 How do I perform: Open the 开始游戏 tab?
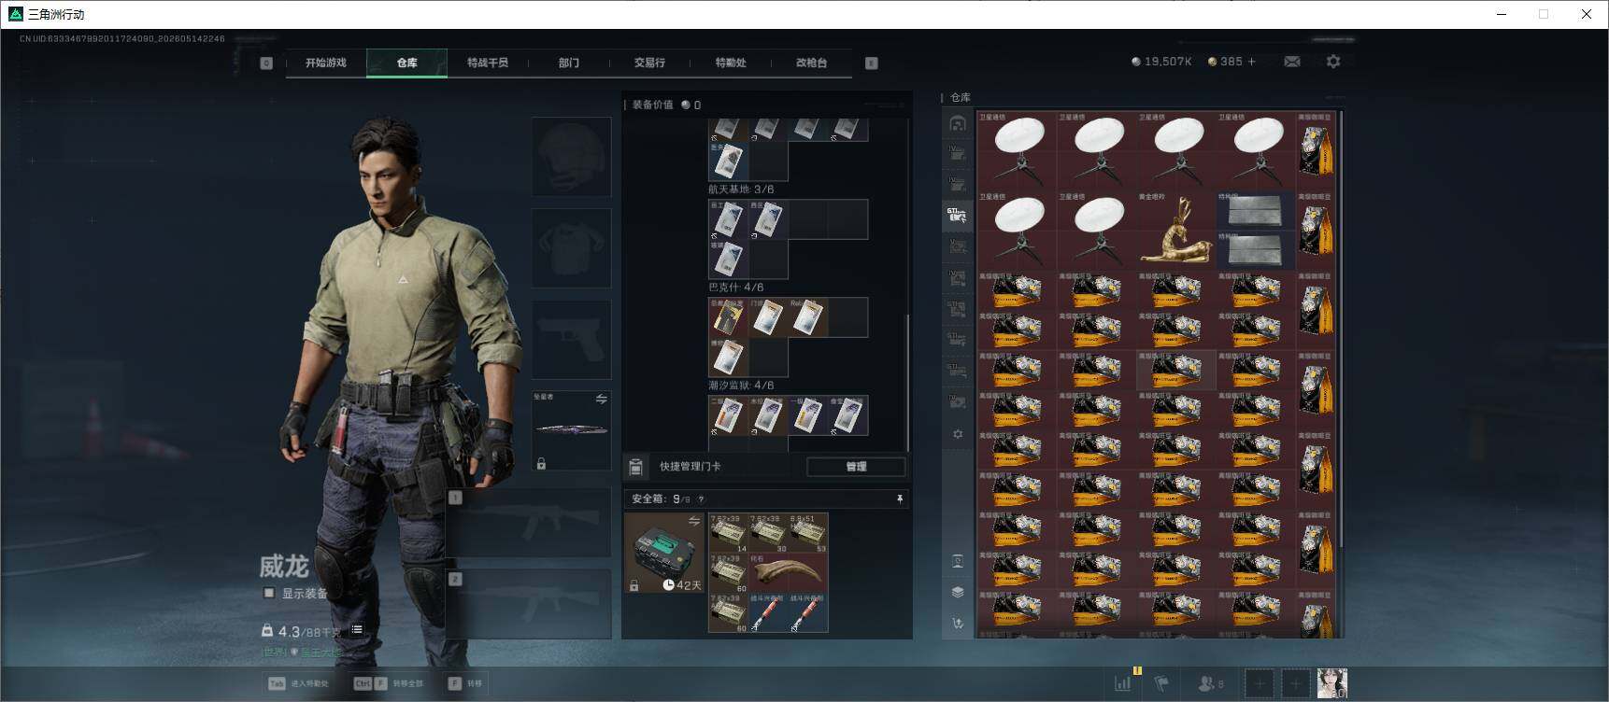pos(325,63)
